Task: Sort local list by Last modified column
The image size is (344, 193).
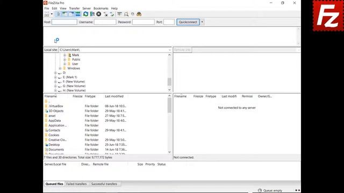Action: (114, 96)
